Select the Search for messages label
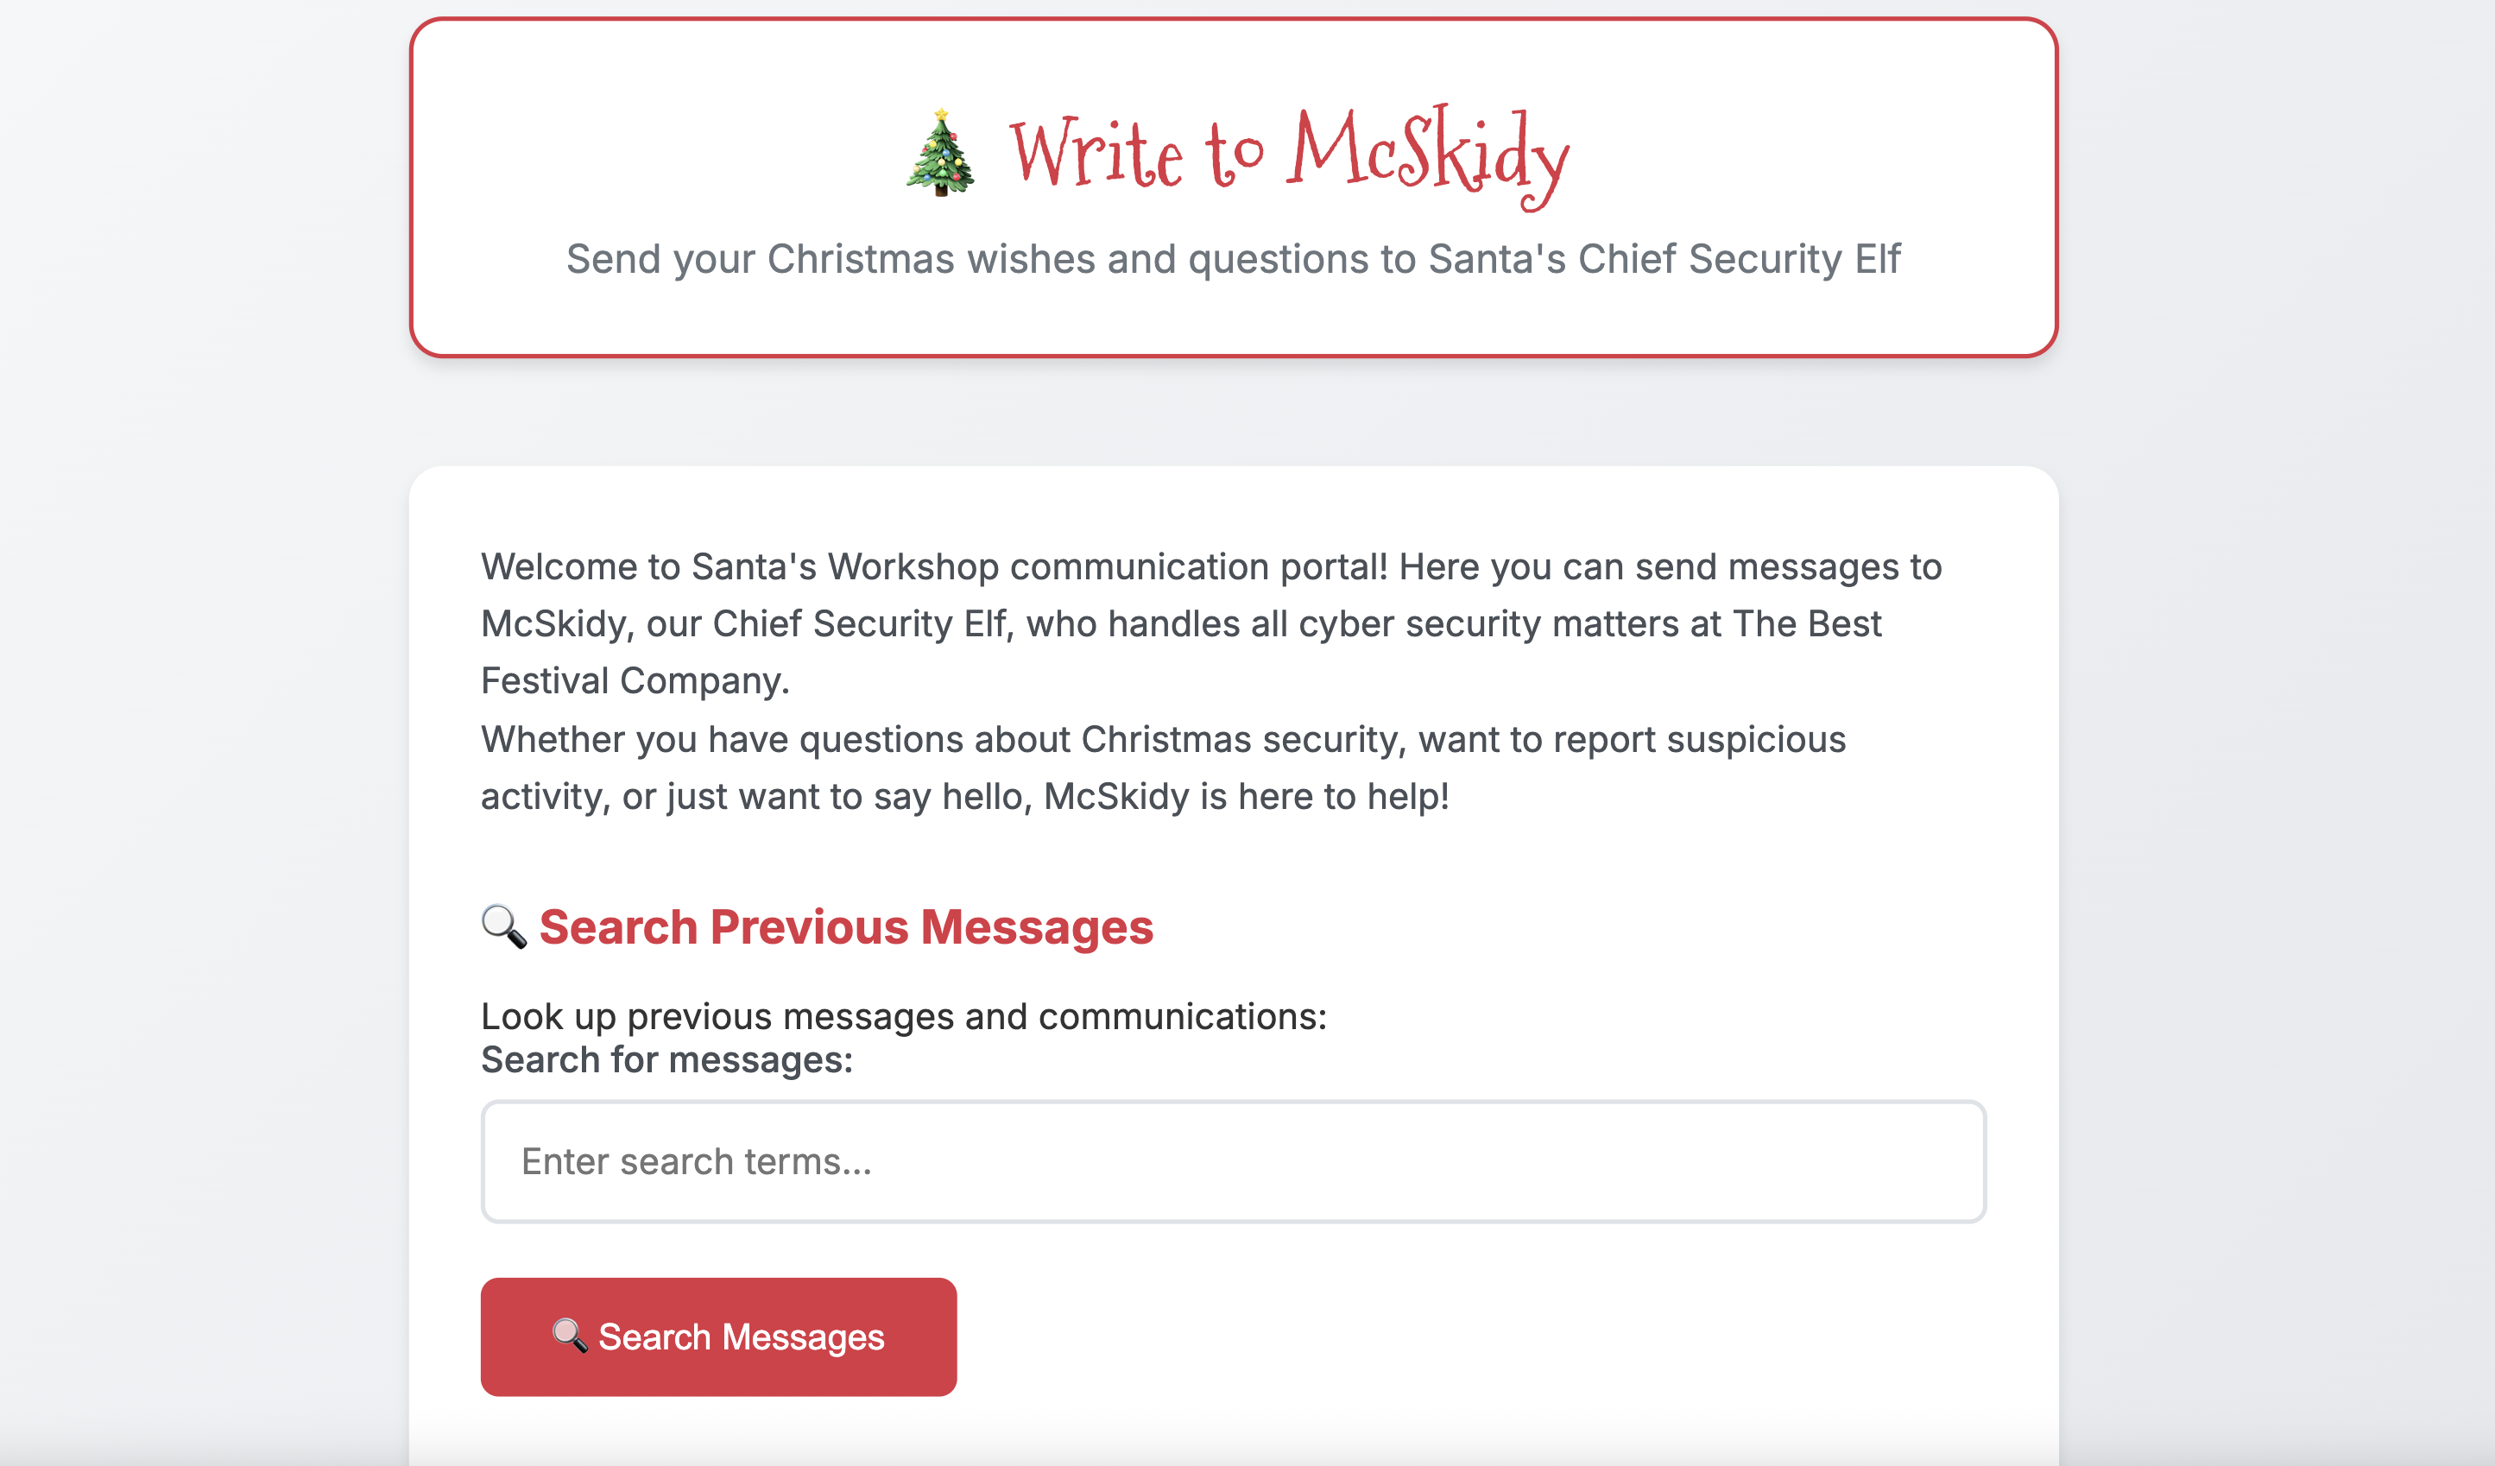The height and width of the screenshot is (1466, 2495). [666, 1058]
